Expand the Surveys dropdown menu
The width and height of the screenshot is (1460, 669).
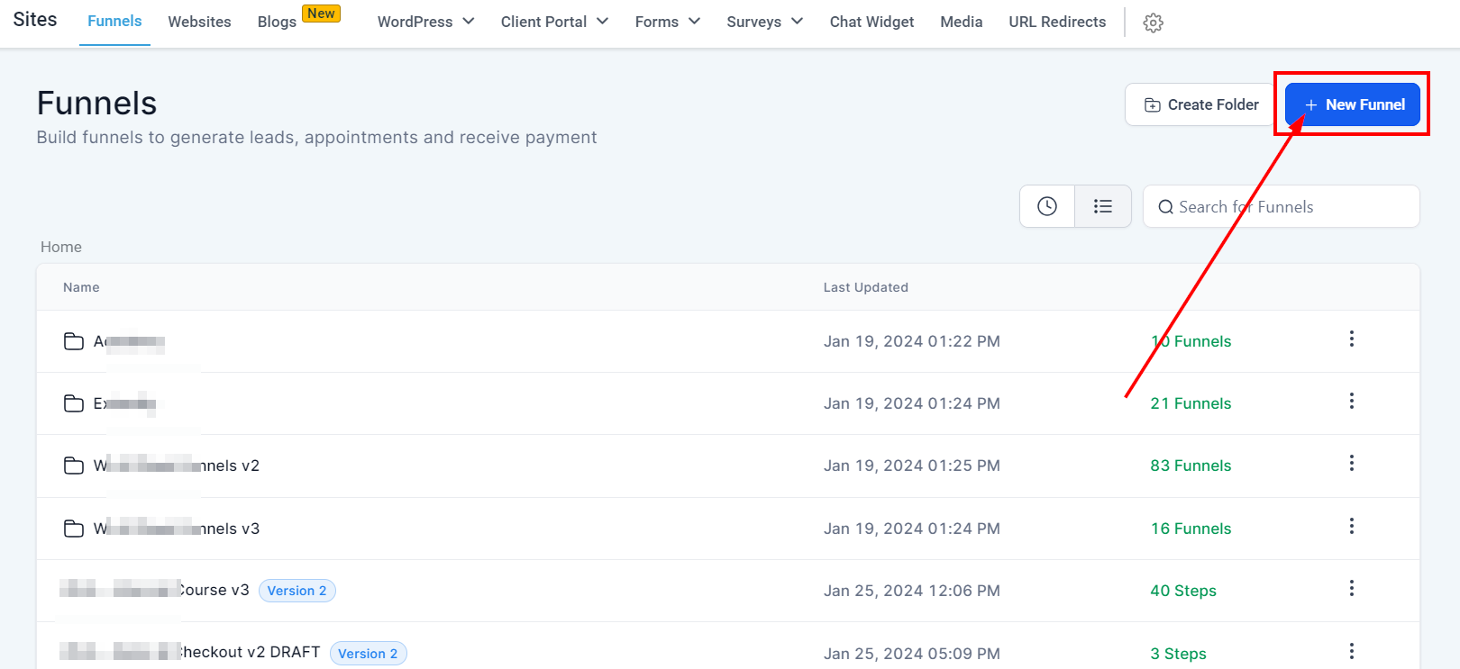pyautogui.click(x=764, y=22)
